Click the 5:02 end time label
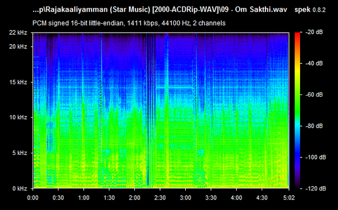Image resolution: width=338 pixels, height=210 pixels. click(289, 197)
